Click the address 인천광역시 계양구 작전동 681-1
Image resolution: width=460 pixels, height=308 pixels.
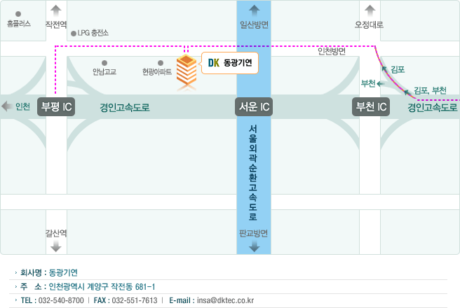click(x=102, y=286)
